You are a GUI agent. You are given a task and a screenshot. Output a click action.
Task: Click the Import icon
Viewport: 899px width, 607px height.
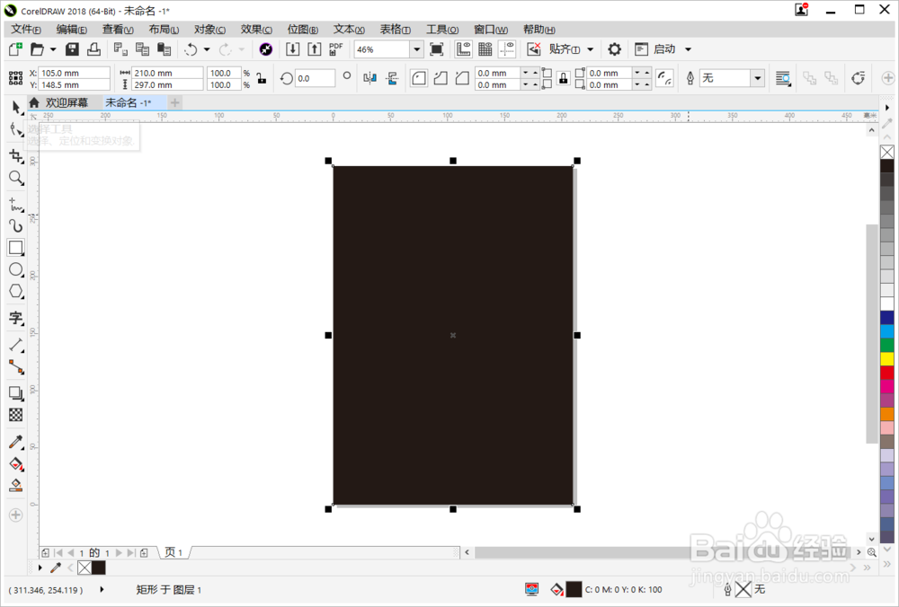coord(292,49)
